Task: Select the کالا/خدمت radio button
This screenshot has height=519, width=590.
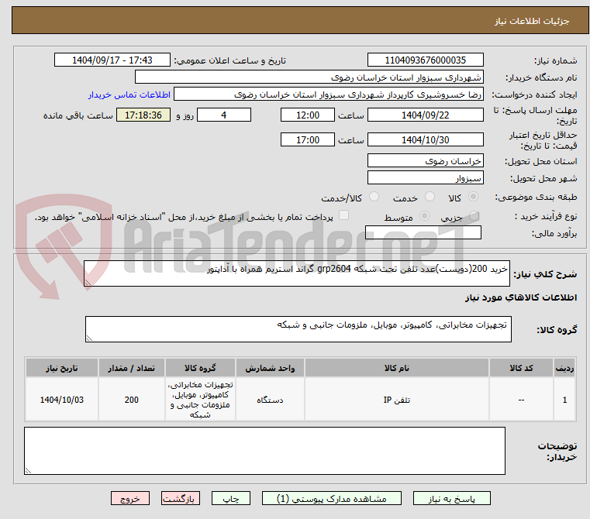Action: pyautogui.click(x=374, y=197)
